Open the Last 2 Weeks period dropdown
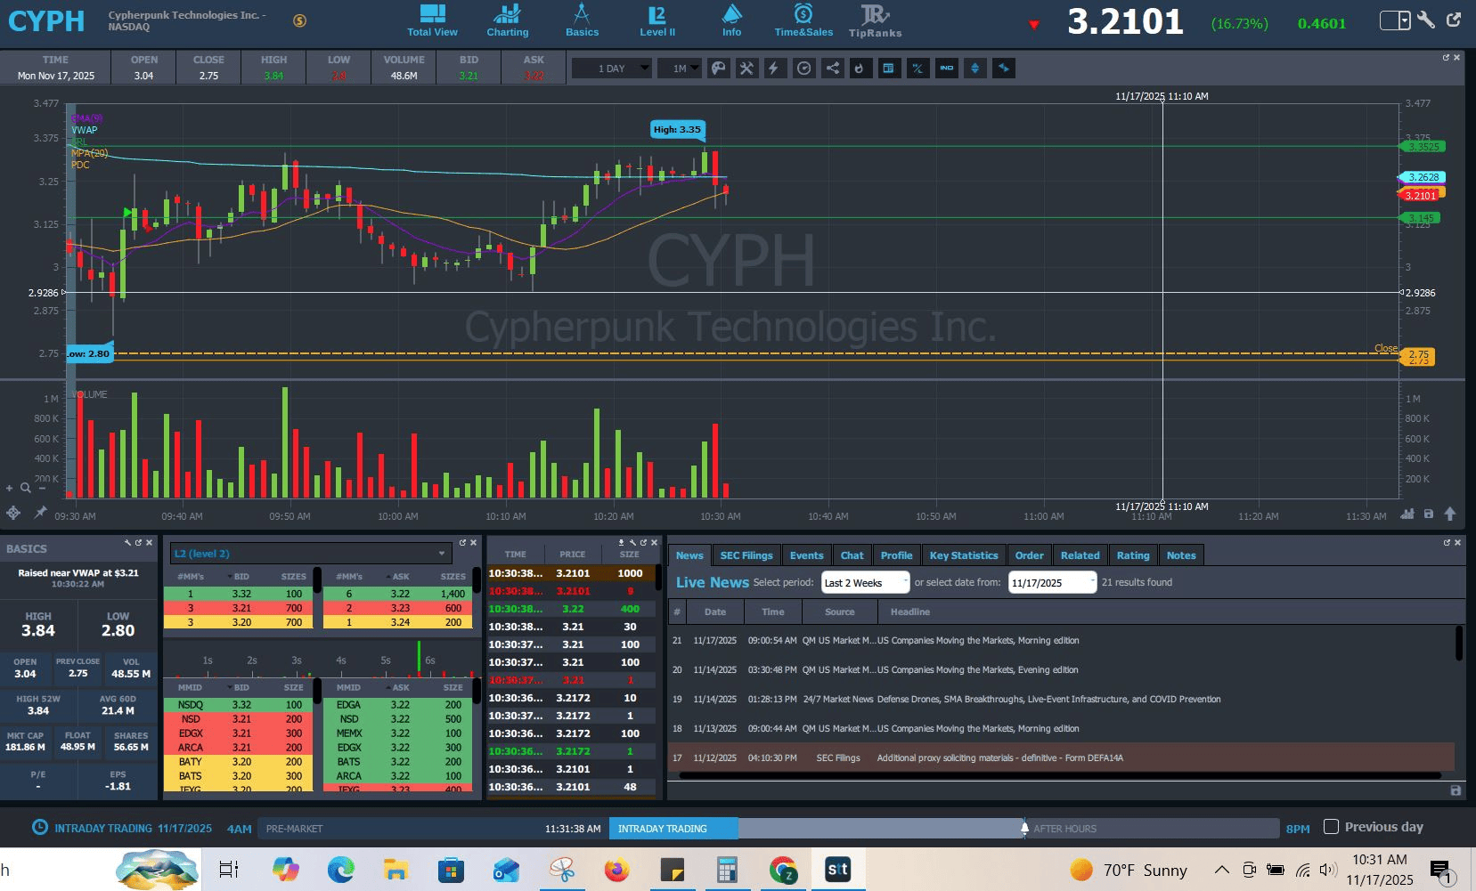The width and height of the screenshot is (1476, 891). tap(865, 583)
